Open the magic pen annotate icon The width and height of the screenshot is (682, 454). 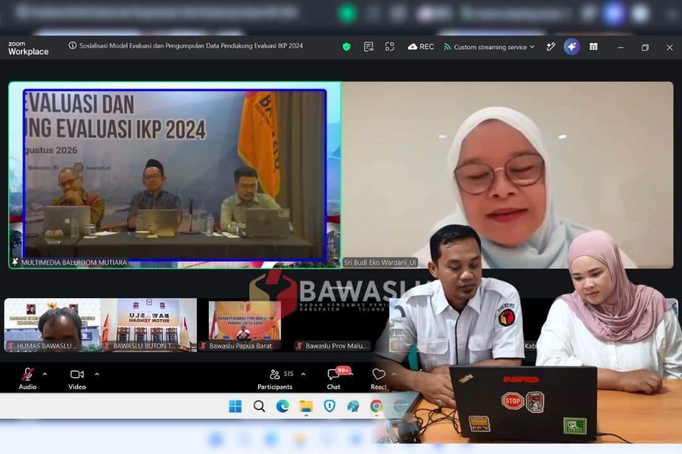[551, 47]
